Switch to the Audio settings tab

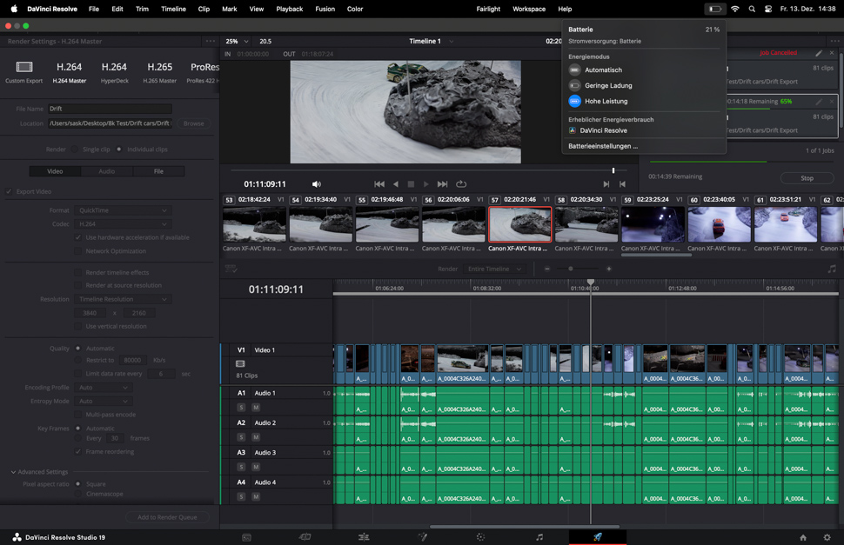click(x=106, y=171)
